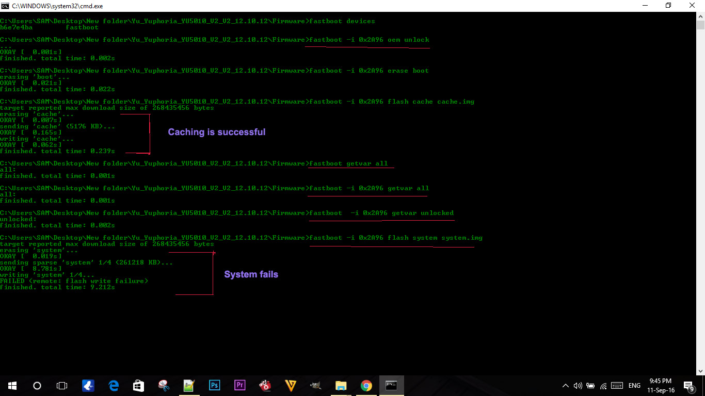Open the Action Center notifications
The height and width of the screenshot is (396, 705).
tap(689, 385)
